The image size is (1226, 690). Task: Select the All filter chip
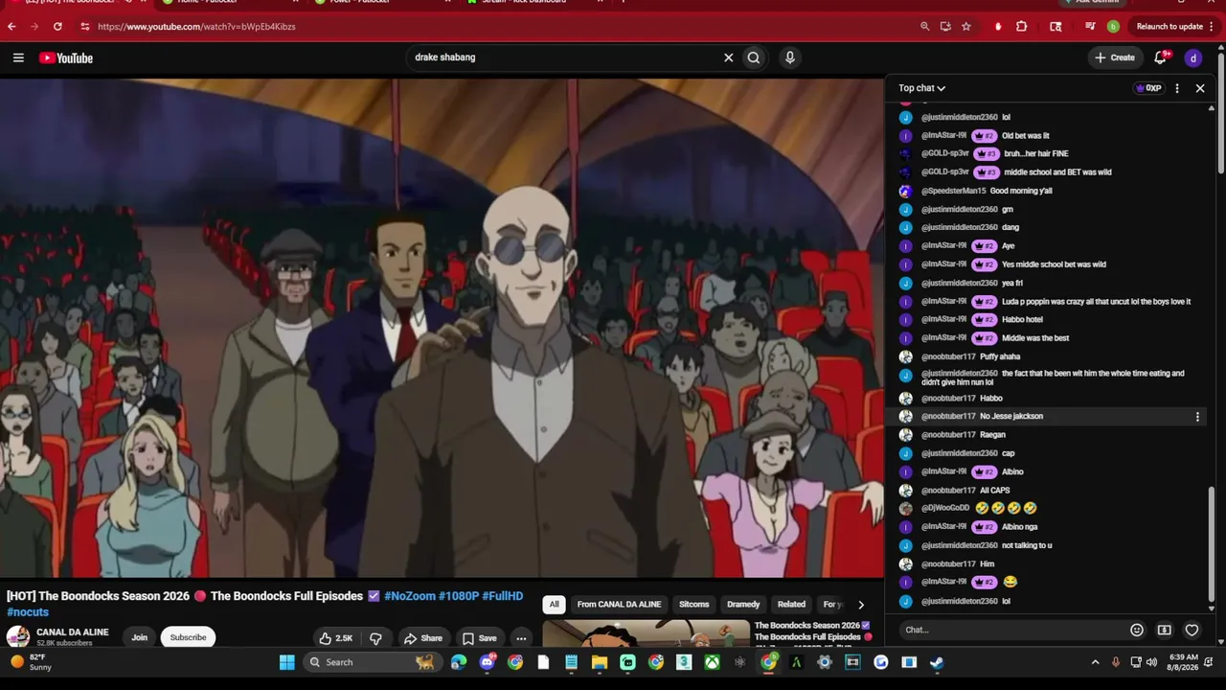(554, 605)
